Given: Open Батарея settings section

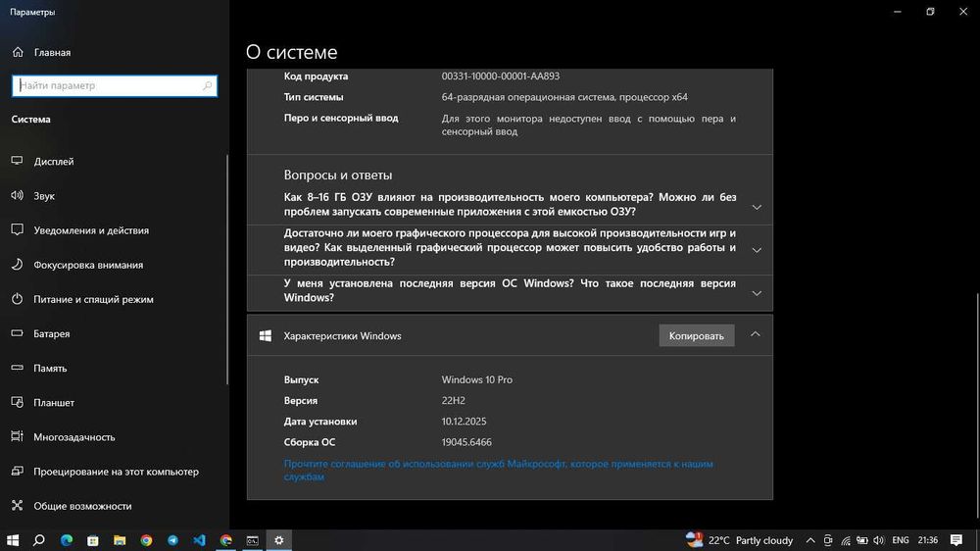Looking at the screenshot, I should pyautogui.click(x=115, y=333).
